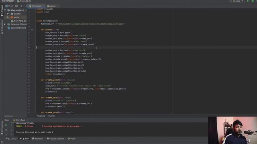This screenshot has height=144, width=257.
Task: Open the KivyApp run configuration dropdown
Action: [x=237, y=1]
